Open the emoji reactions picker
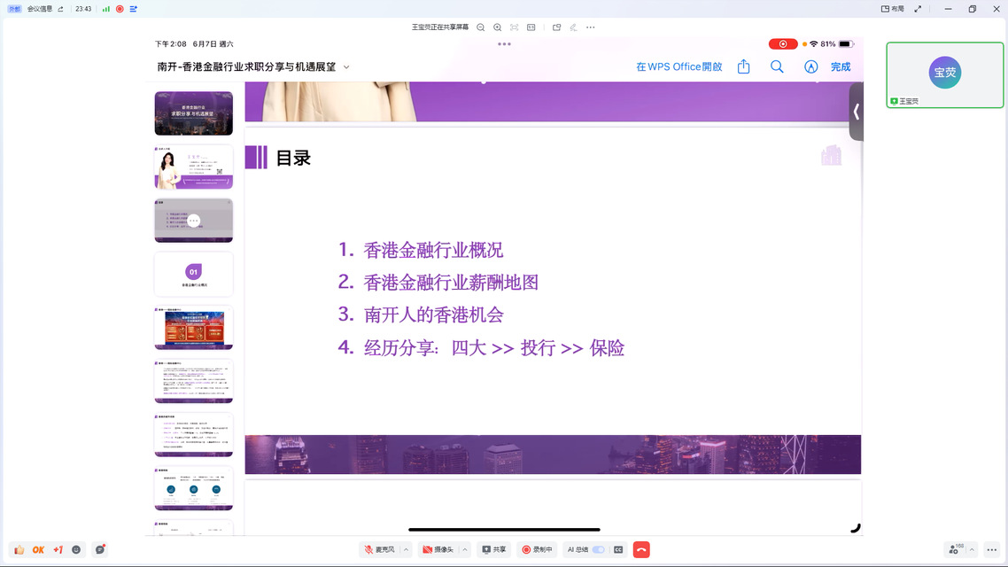1008x567 pixels. tap(77, 549)
